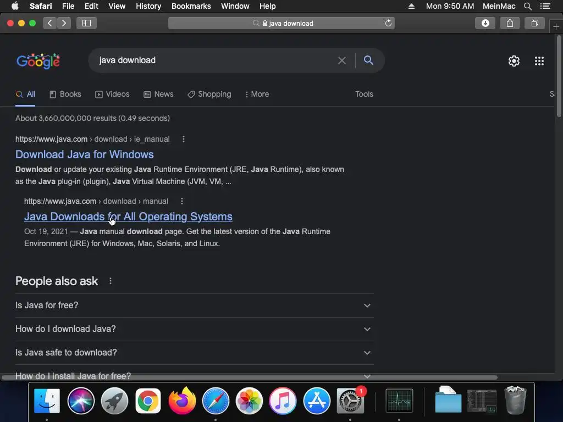
Task: Click the Safari address bar
Action: coord(281,23)
